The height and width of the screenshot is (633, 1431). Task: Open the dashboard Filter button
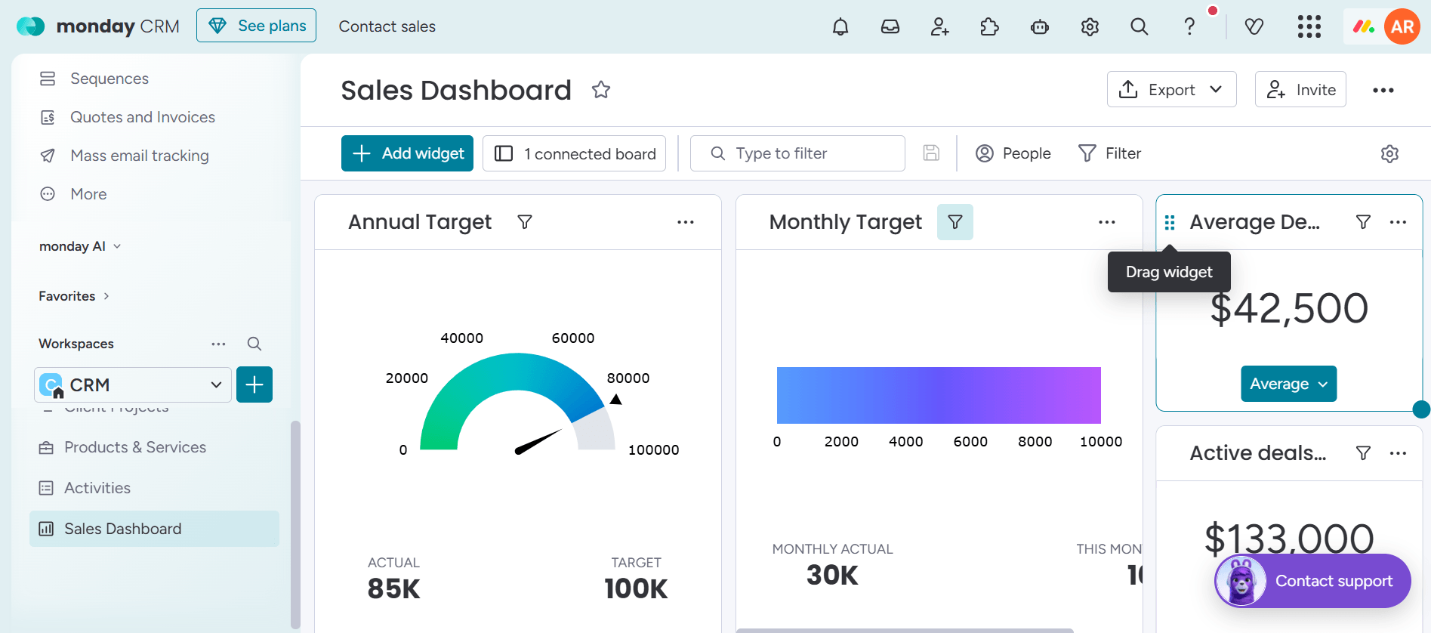(1109, 153)
